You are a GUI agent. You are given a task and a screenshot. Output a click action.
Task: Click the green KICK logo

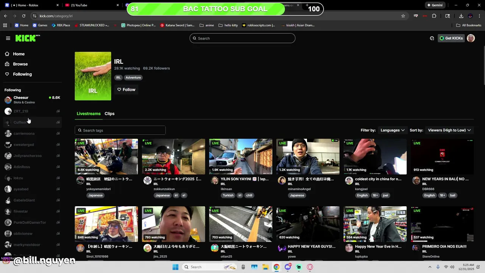[x=27, y=38]
